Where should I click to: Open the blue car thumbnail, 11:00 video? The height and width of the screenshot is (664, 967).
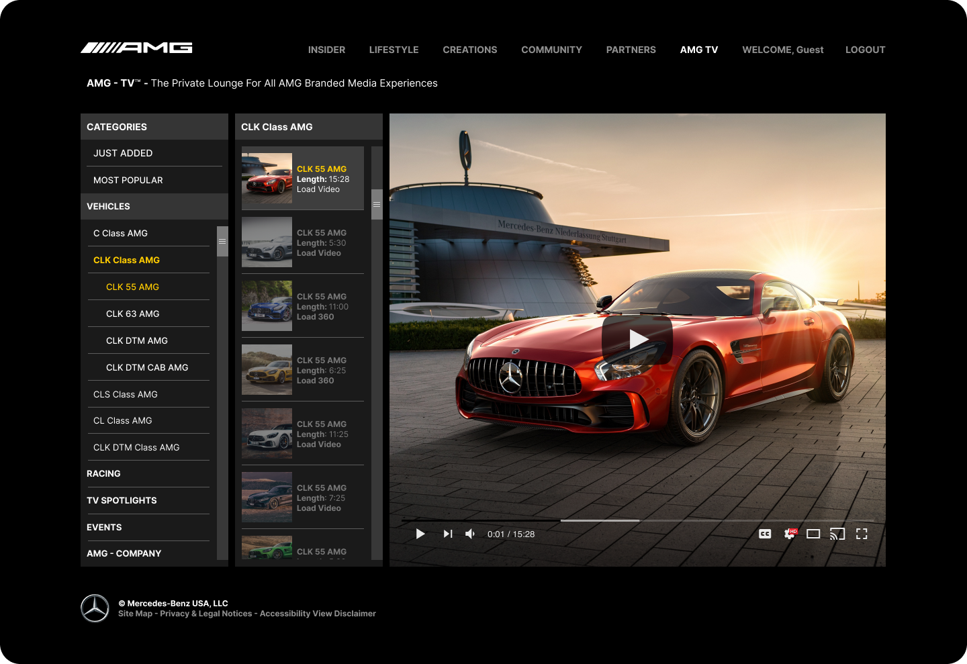click(x=267, y=306)
